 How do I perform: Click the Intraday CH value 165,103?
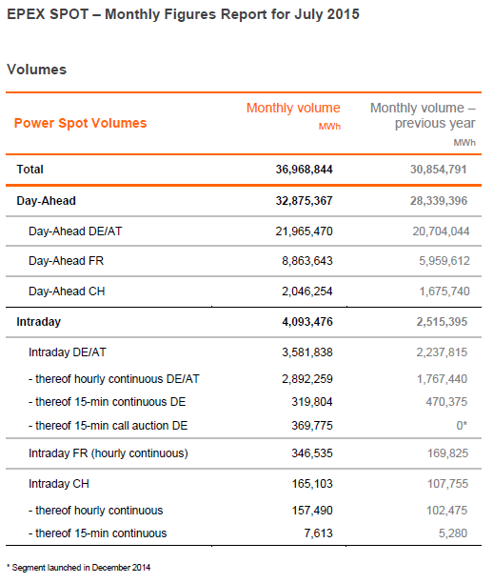tap(312, 484)
